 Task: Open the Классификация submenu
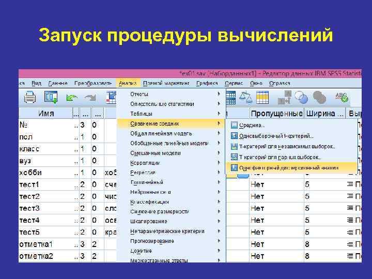171,202
